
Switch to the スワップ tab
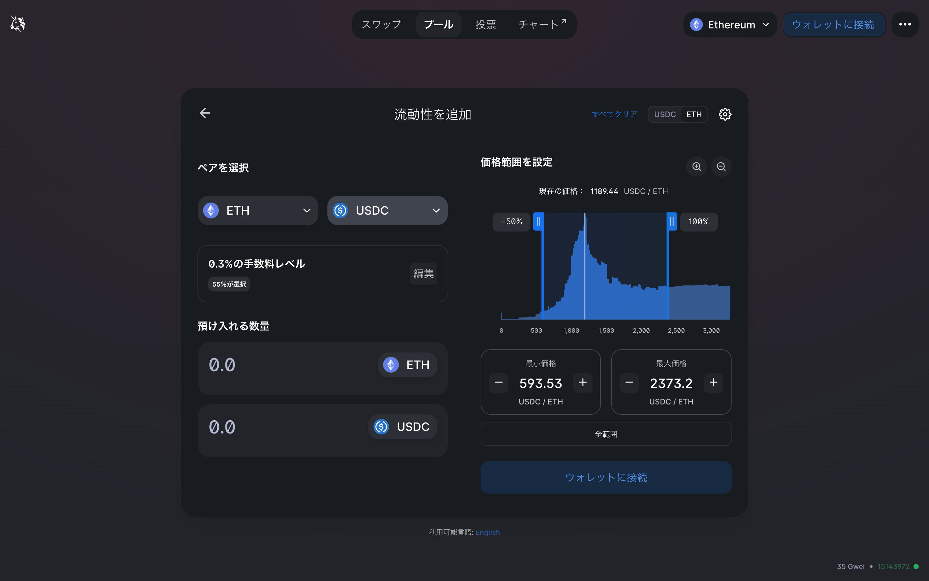(382, 25)
